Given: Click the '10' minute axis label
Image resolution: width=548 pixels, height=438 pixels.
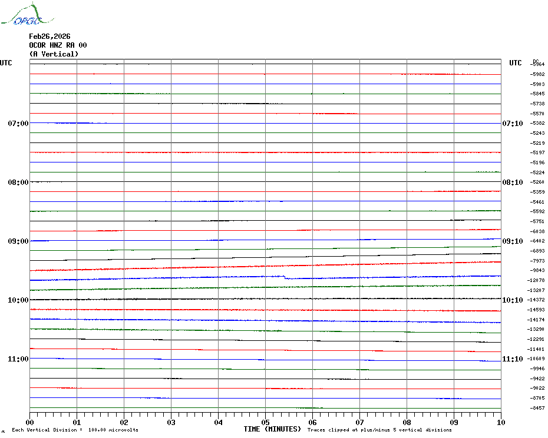Looking at the screenshot, I should click(501, 423).
